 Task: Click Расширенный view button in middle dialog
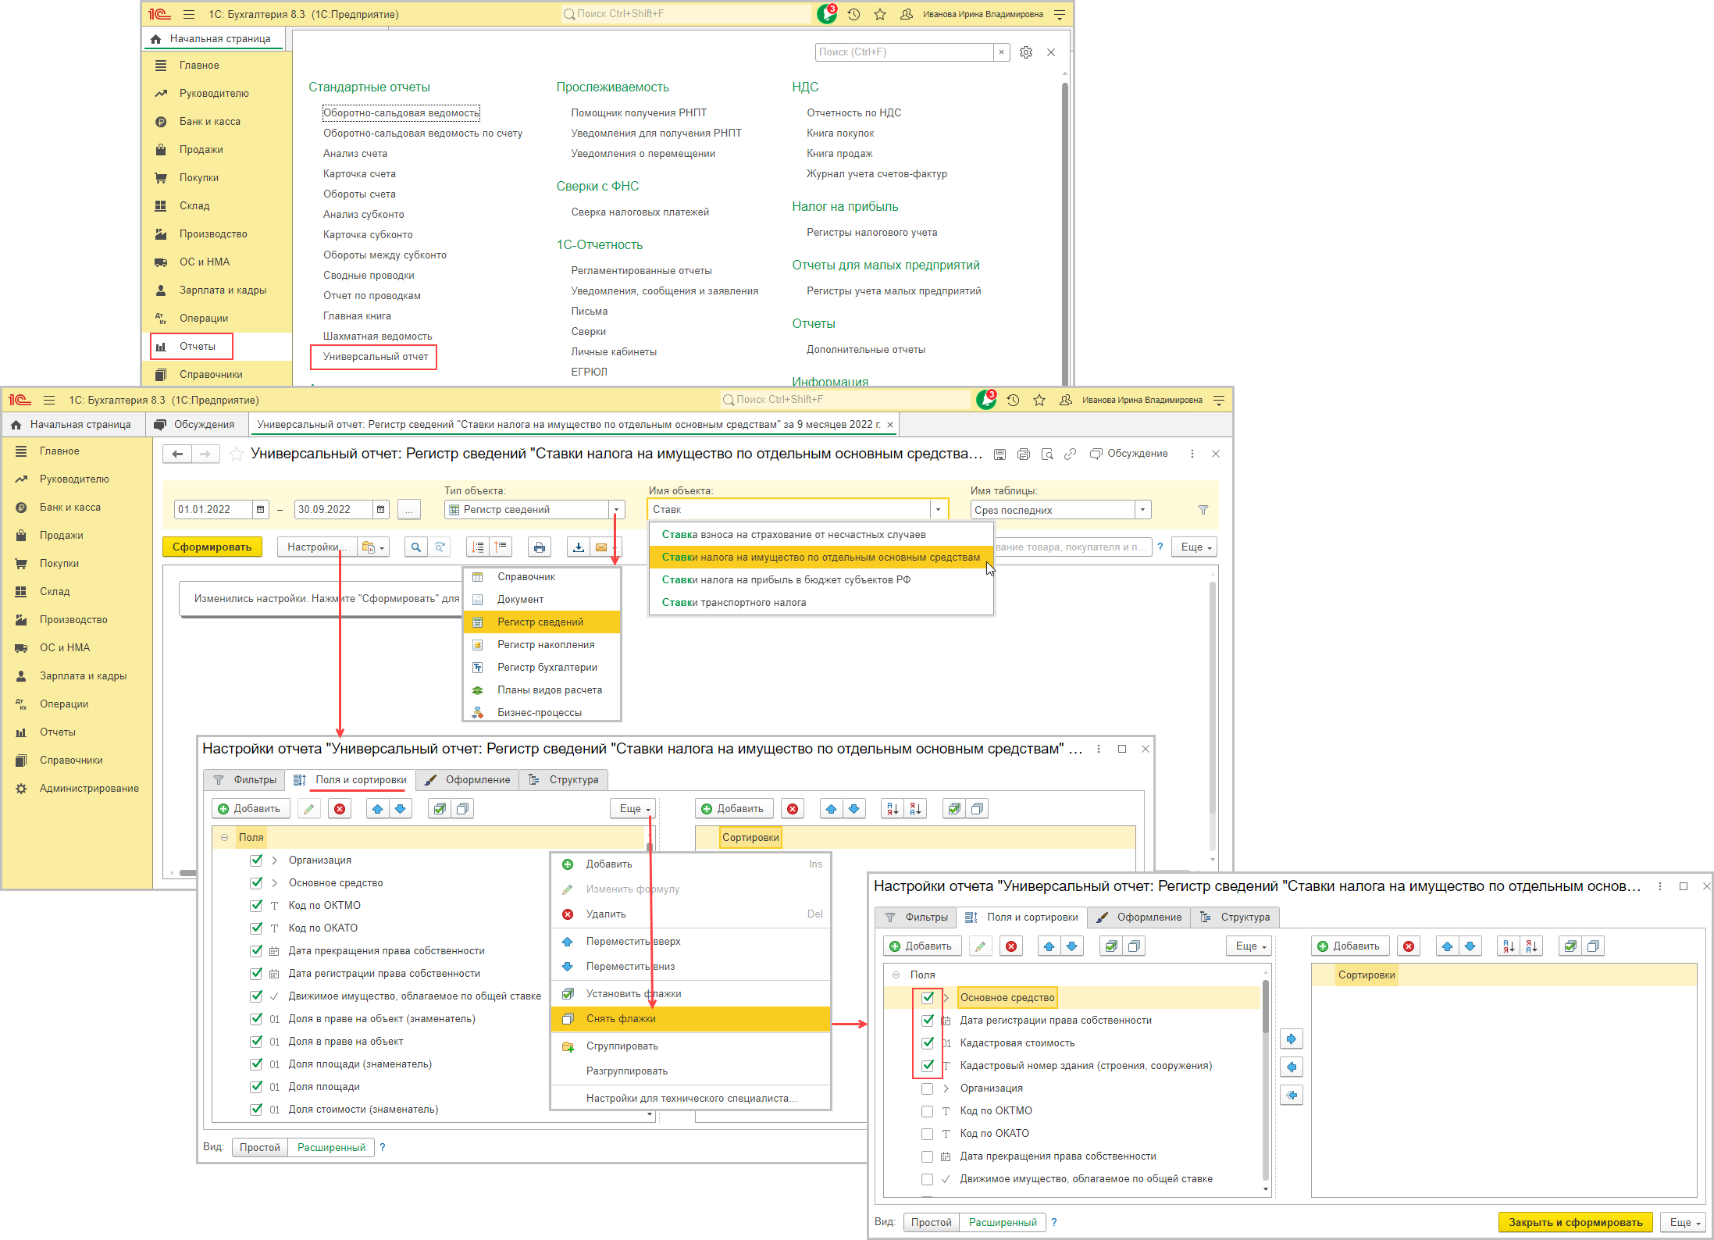[x=331, y=1148]
